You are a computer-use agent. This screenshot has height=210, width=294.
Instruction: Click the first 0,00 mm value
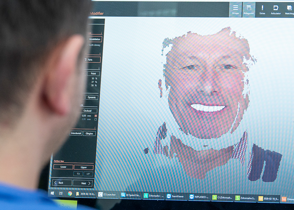[86, 116]
